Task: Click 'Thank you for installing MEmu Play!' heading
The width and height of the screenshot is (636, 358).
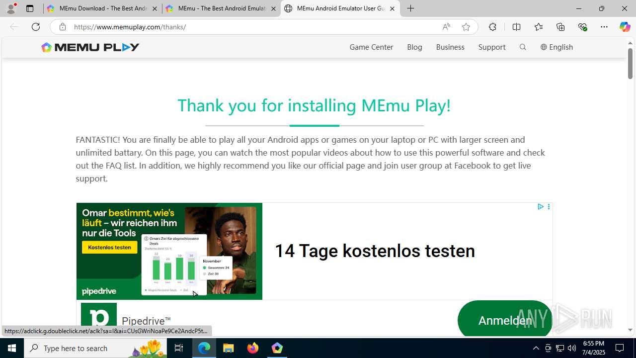Action: point(314,105)
